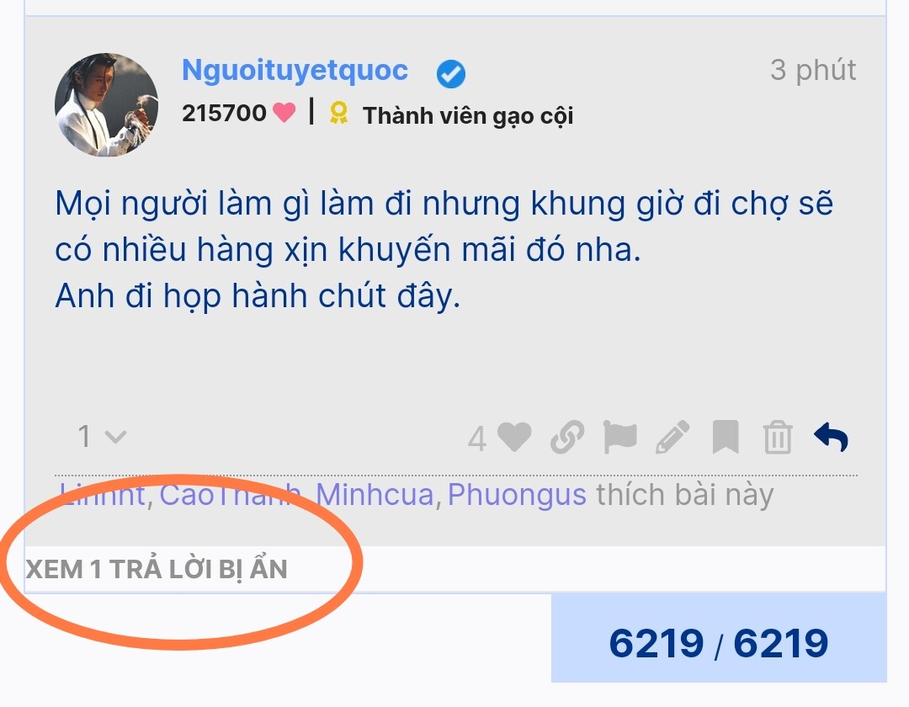Image resolution: width=909 pixels, height=707 pixels.
Task: Flag this post with the flag icon
Action: pos(619,437)
